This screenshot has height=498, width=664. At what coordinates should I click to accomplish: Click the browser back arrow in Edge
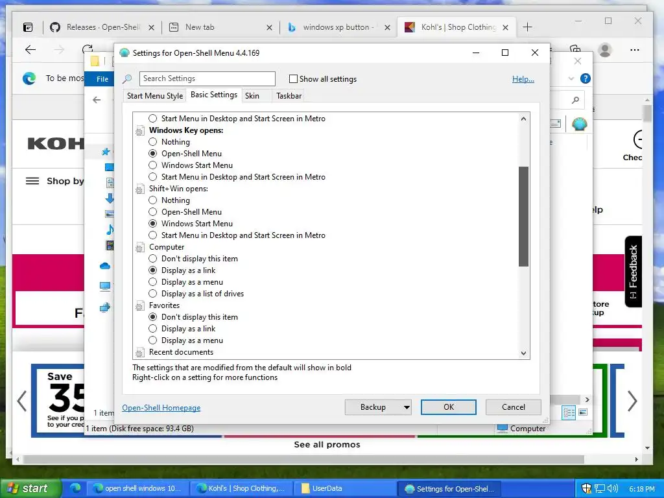30,50
